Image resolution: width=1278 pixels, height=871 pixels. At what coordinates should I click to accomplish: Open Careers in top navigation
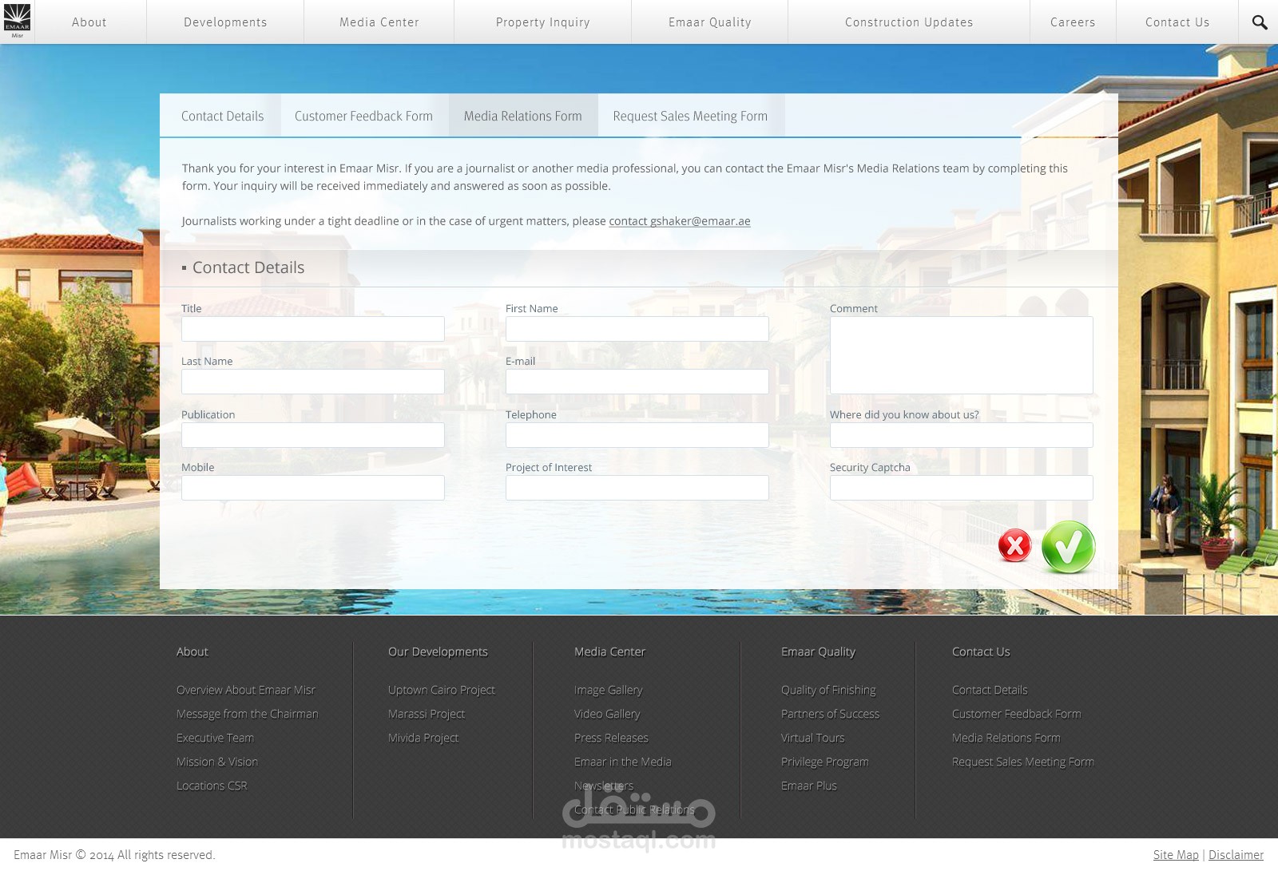click(x=1073, y=22)
